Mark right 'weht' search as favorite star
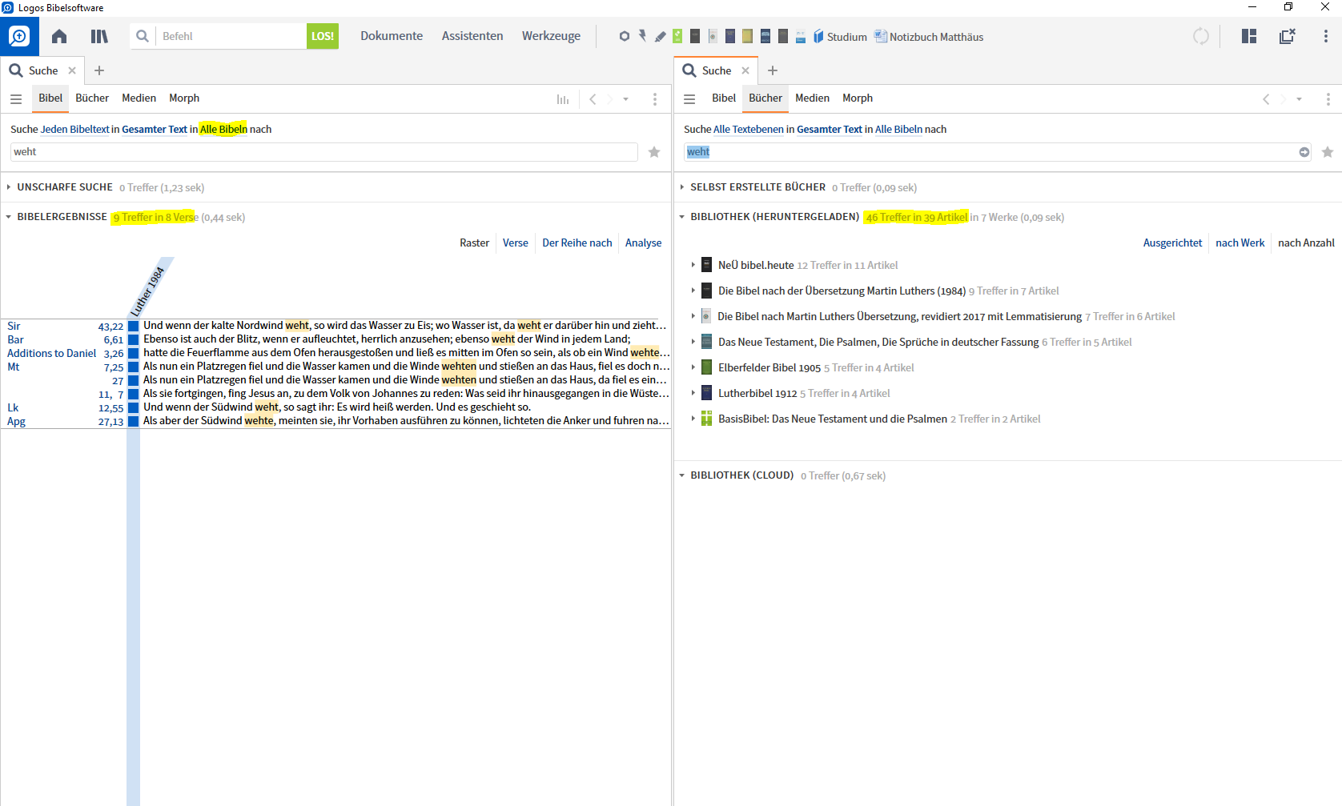1342x806 pixels. (1328, 152)
